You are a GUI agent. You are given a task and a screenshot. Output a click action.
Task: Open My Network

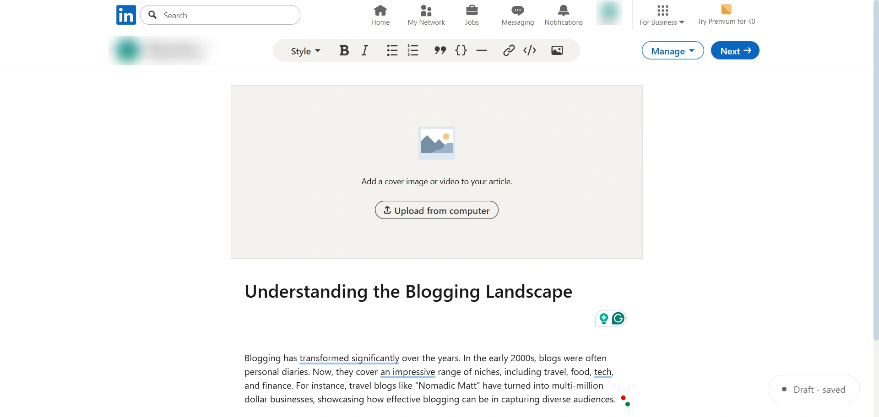point(426,15)
